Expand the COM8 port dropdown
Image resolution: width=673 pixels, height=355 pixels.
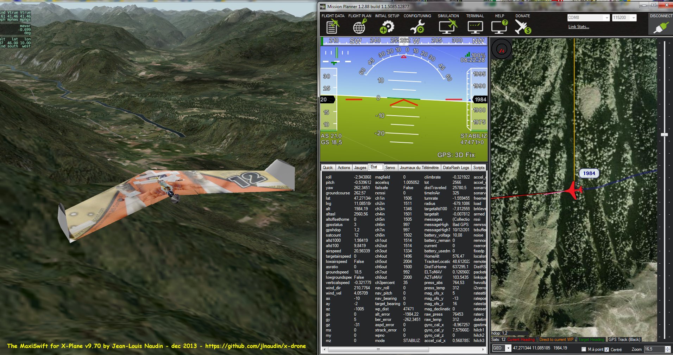[x=607, y=18]
